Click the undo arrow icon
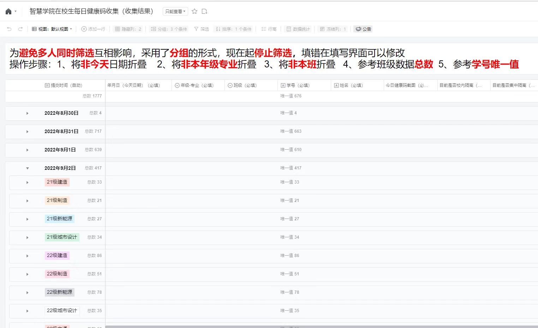Viewport: 538px width, 328px height. click(x=10, y=29)
